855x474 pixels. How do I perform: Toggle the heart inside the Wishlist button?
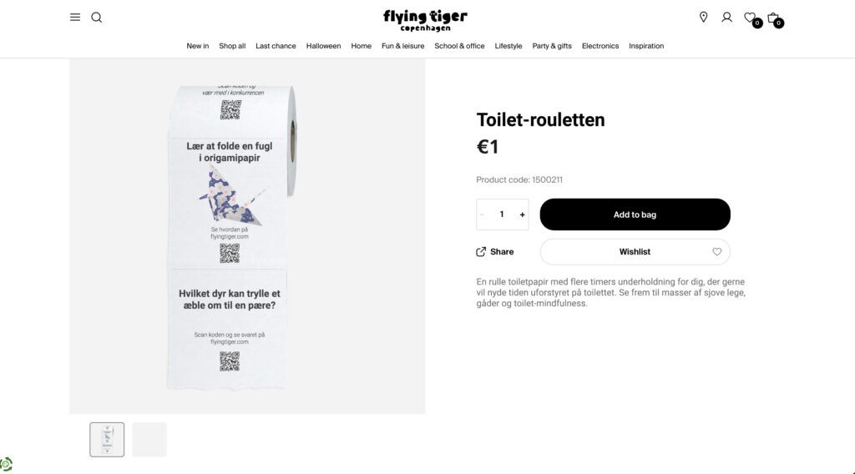pos(717,252)
